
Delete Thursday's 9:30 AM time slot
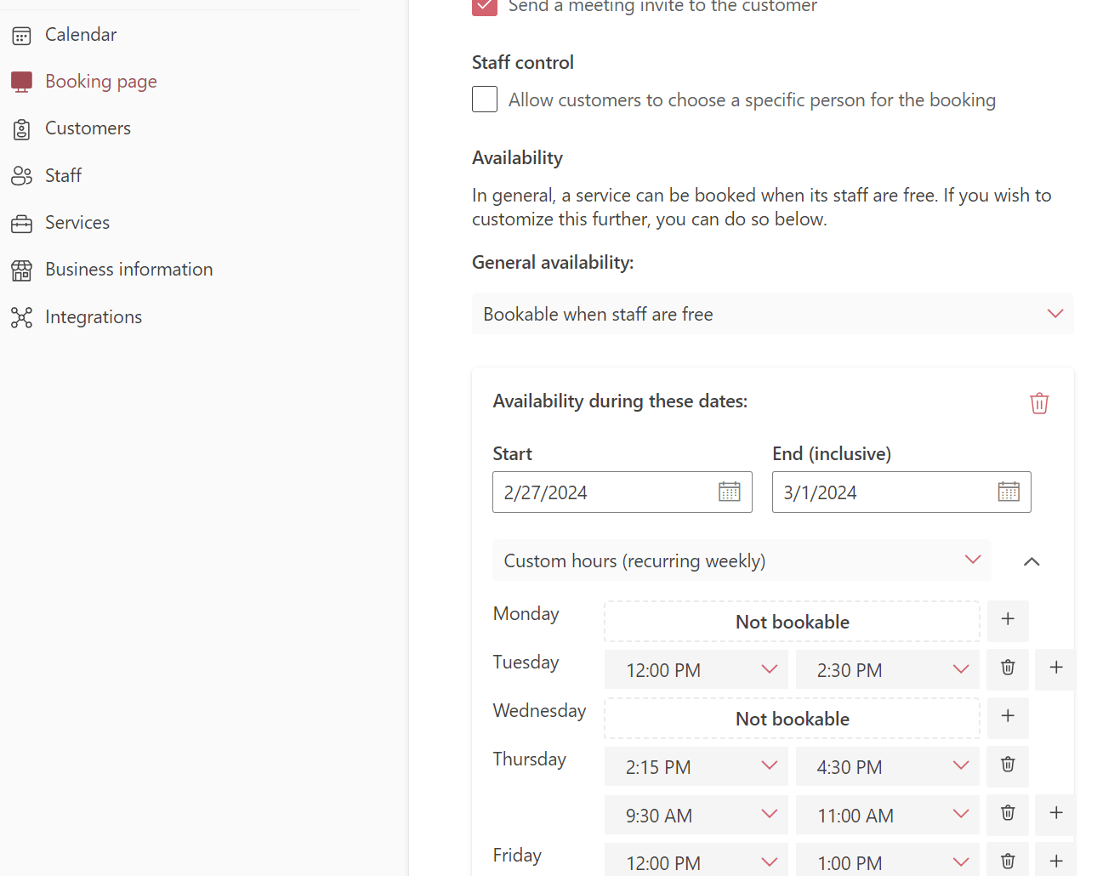1008,814
